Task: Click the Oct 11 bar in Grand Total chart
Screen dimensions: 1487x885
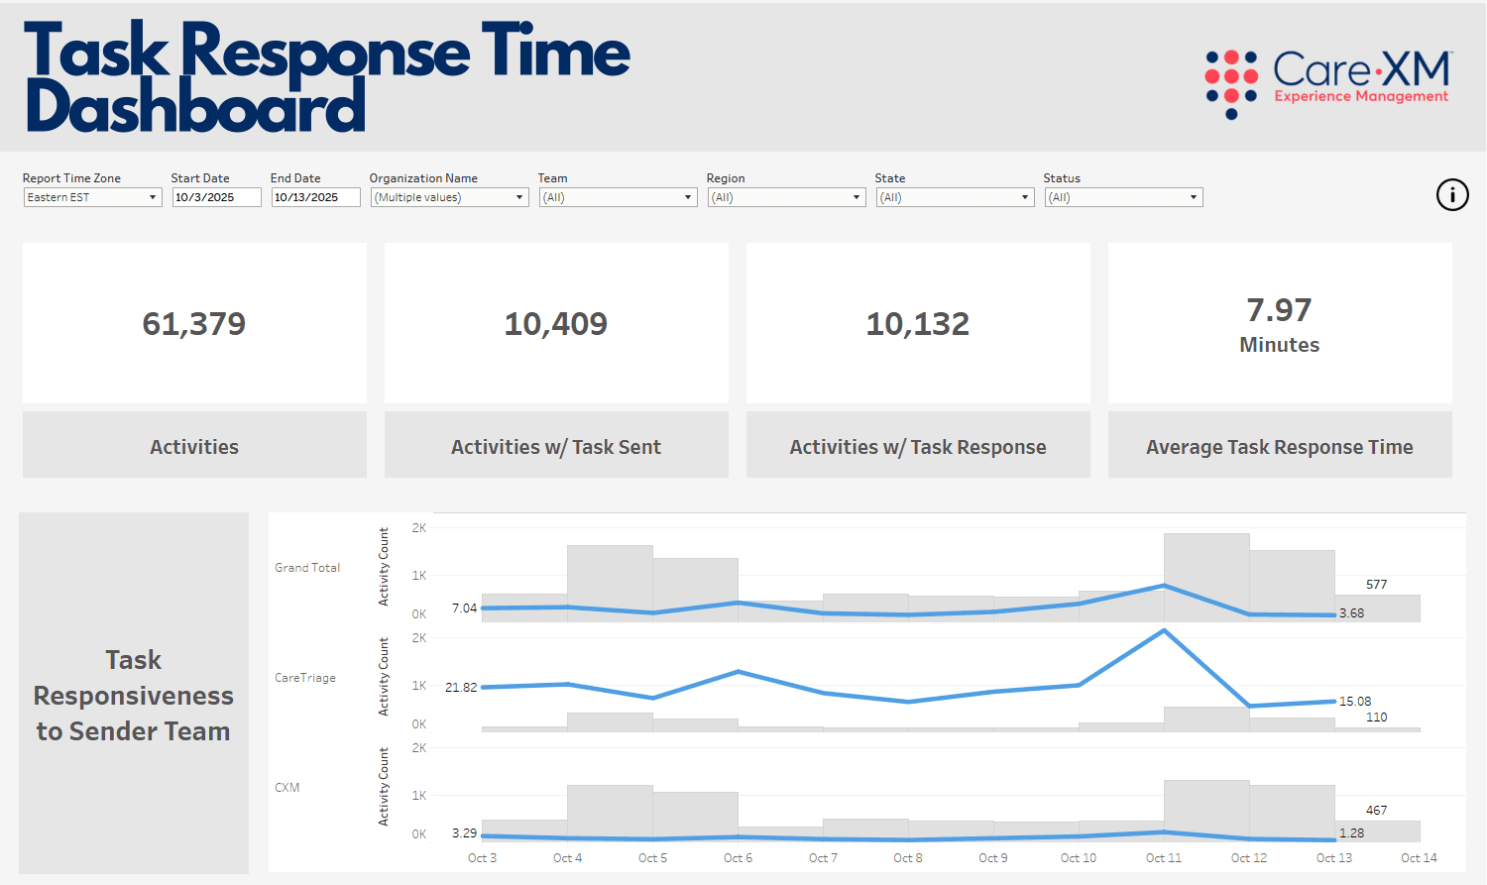Action: pyautogui.click(x=1206, y=578)
